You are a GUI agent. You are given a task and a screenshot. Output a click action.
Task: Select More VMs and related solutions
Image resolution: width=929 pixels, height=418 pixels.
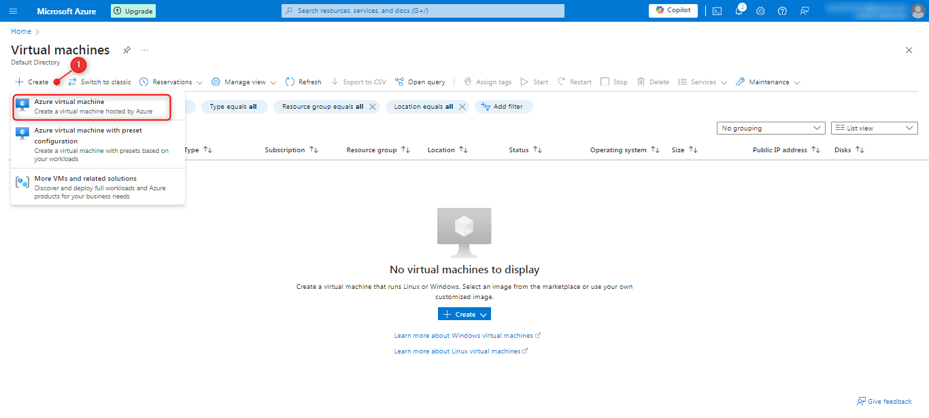coord(98,187)
